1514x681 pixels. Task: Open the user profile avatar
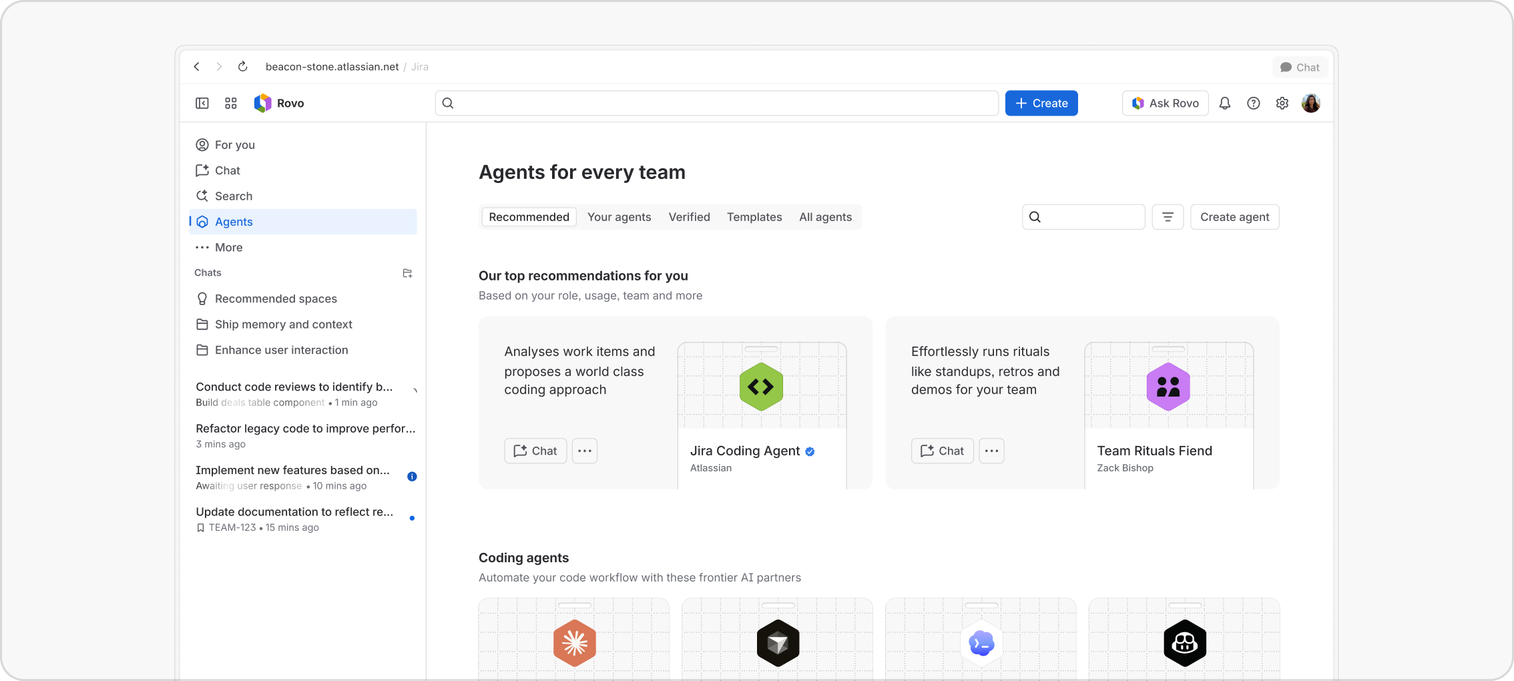coord(1311,103)
